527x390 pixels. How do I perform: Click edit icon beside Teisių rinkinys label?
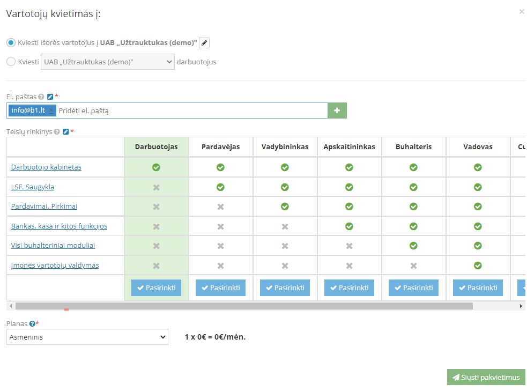pos(66,131)
